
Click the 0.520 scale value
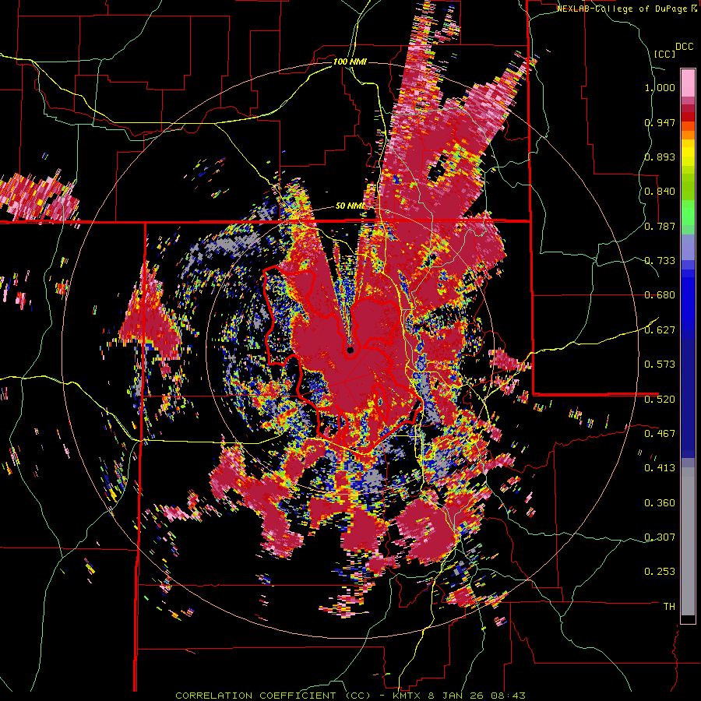pos(660,399)
